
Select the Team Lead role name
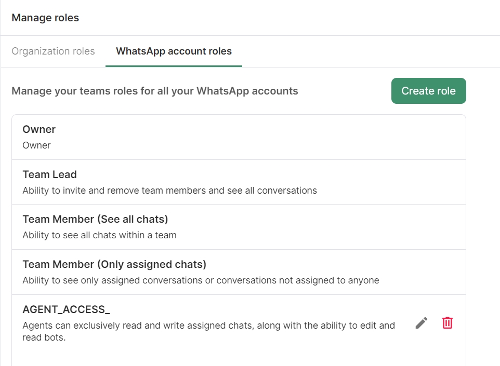[49, 174]
